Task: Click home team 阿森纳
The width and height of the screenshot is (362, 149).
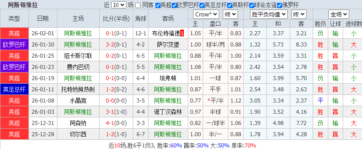Action: [x=78, y=123]
